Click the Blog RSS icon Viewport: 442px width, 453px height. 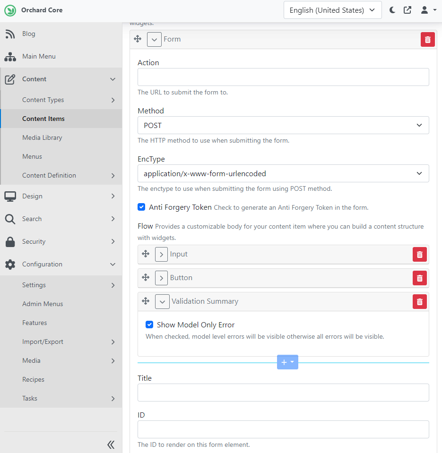pyautogui.click(x=10, y=34)
